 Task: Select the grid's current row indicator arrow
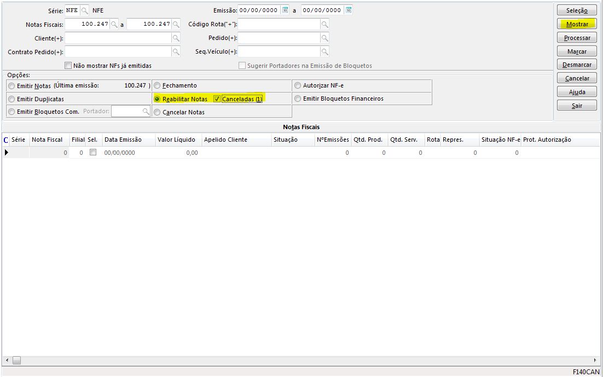6,153
